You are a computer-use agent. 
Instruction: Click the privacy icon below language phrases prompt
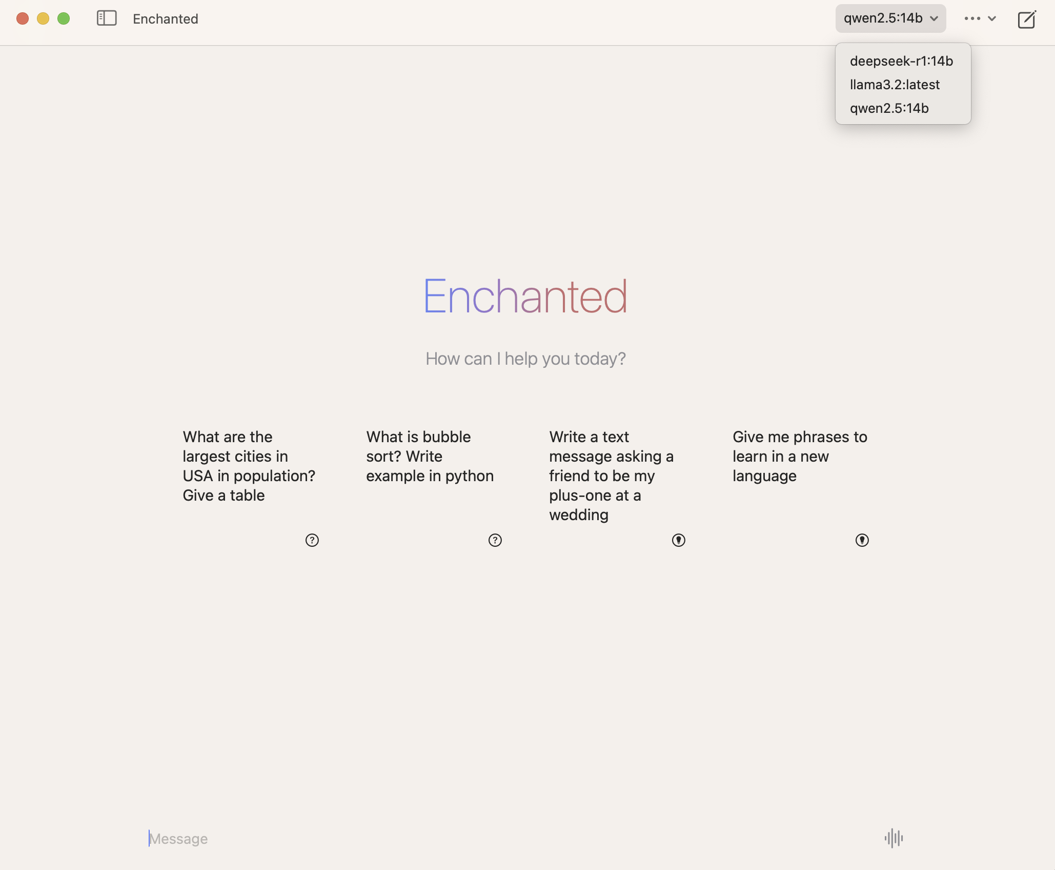point(861,539)
